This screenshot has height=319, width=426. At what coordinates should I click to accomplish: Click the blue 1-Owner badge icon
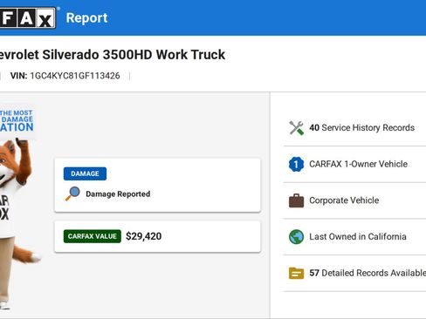tap(296, 164)
